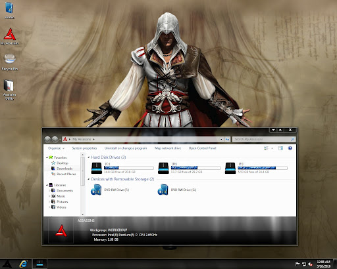The image size is (337, 269).
Task: Launch Internet Explorer from taskbar
Action: click(23, 264)
